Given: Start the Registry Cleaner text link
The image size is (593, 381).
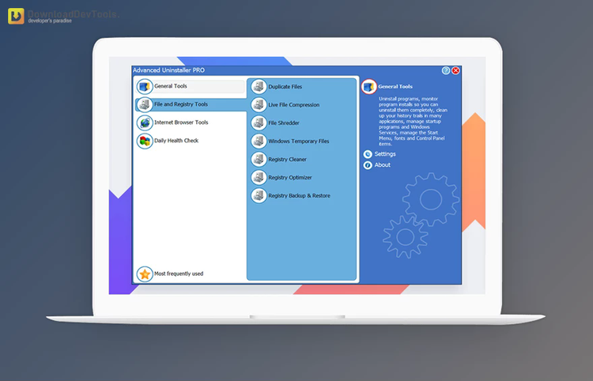Looking at the screenshot, I should point(288,160).
